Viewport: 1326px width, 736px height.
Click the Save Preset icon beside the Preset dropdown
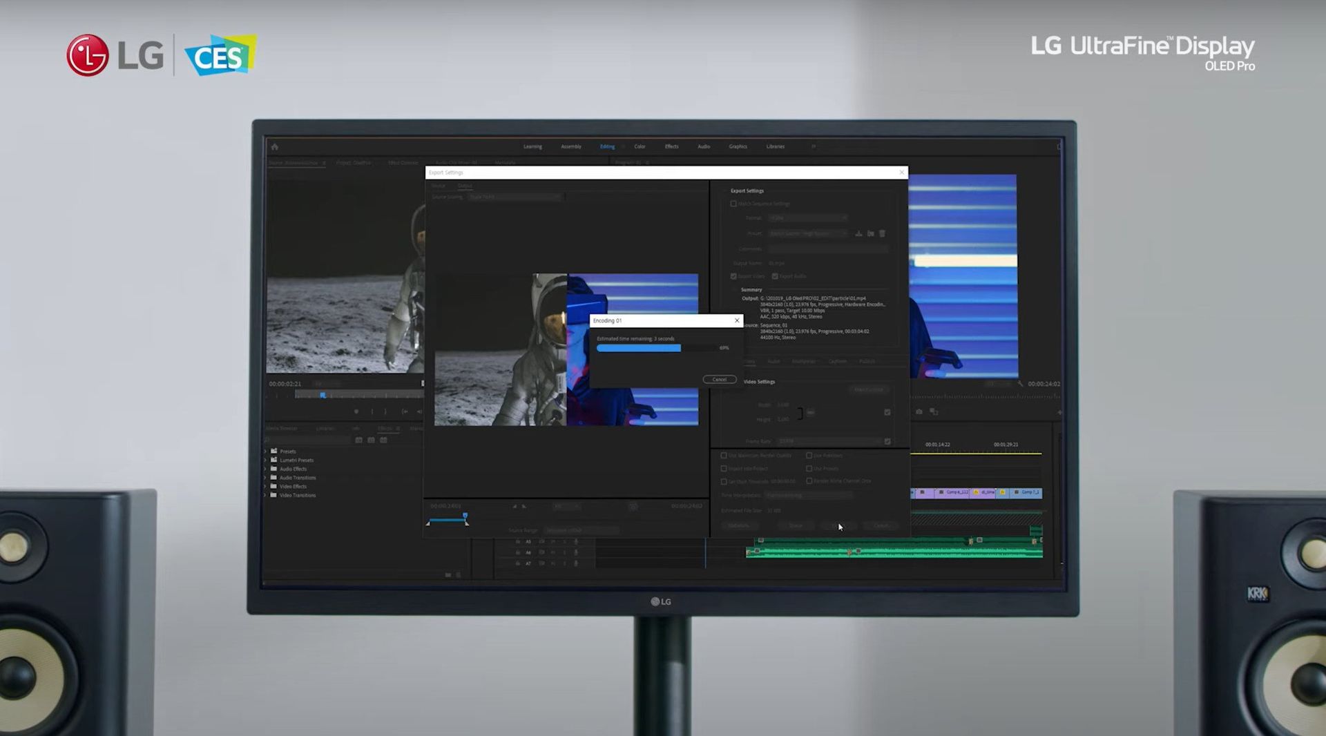tap(859, 234)
